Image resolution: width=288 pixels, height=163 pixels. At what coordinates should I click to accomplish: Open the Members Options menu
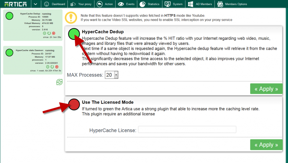pyautogui.click(x=232, y=4)
